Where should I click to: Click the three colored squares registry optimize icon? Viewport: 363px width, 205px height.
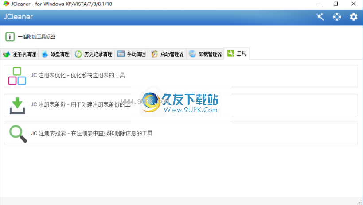[x=17, y=76]
